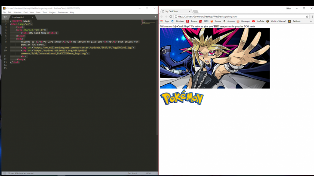314x176 pixels.
Task: Click the Yu-Gi-Oh image on the page
Action: [215, 58]
